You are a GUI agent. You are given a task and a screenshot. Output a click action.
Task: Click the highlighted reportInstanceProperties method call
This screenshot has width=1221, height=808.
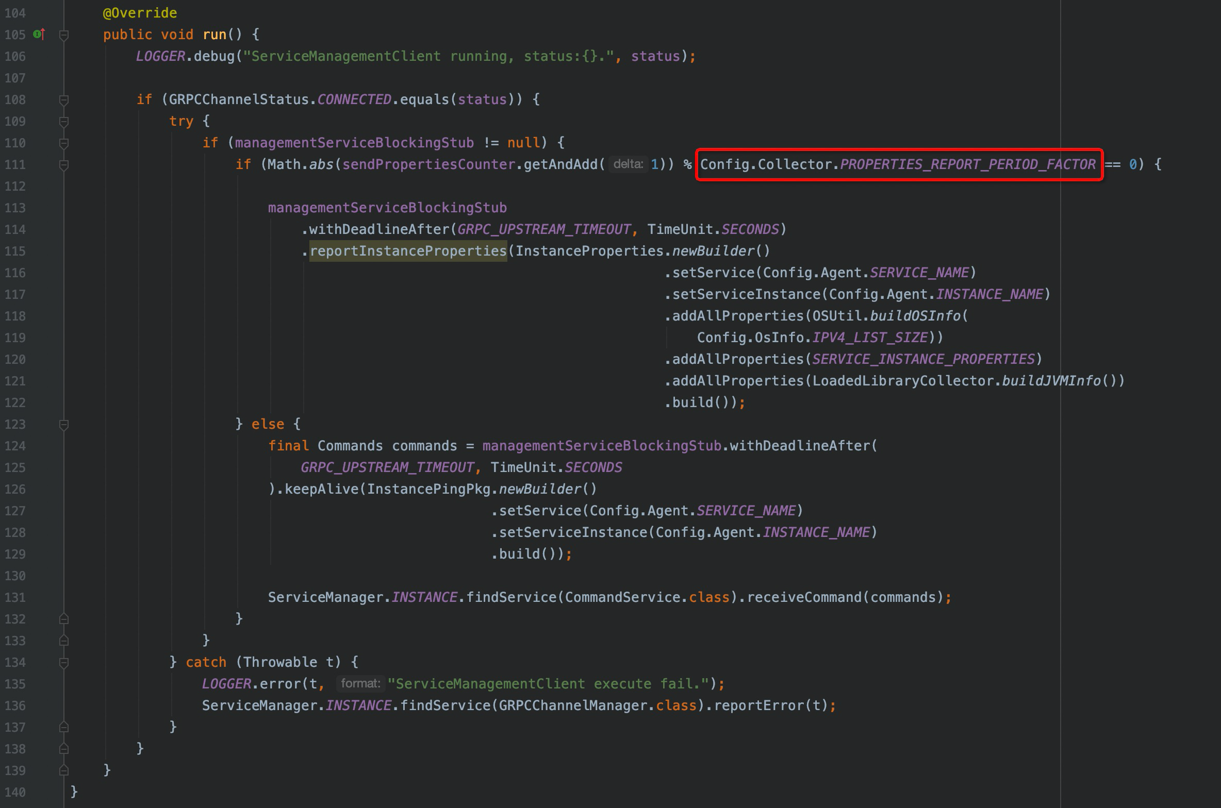[408, 251]
